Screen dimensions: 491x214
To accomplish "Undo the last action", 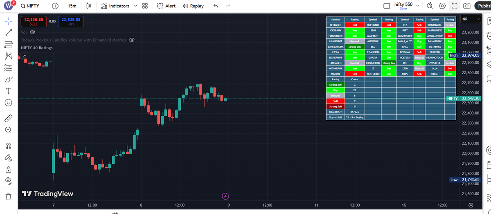I will coord(216,6).
